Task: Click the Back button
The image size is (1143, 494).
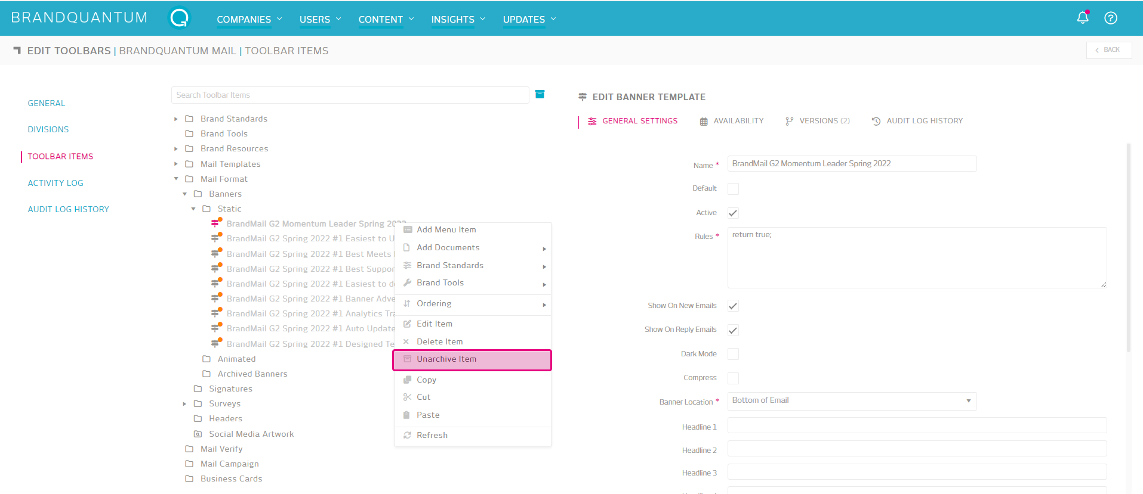Action: (1108, 50)
